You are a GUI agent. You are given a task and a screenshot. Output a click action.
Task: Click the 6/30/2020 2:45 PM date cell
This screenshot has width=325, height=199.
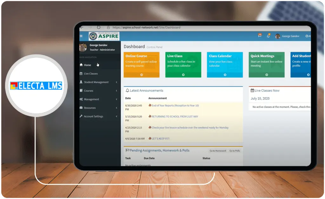point(134,107)
